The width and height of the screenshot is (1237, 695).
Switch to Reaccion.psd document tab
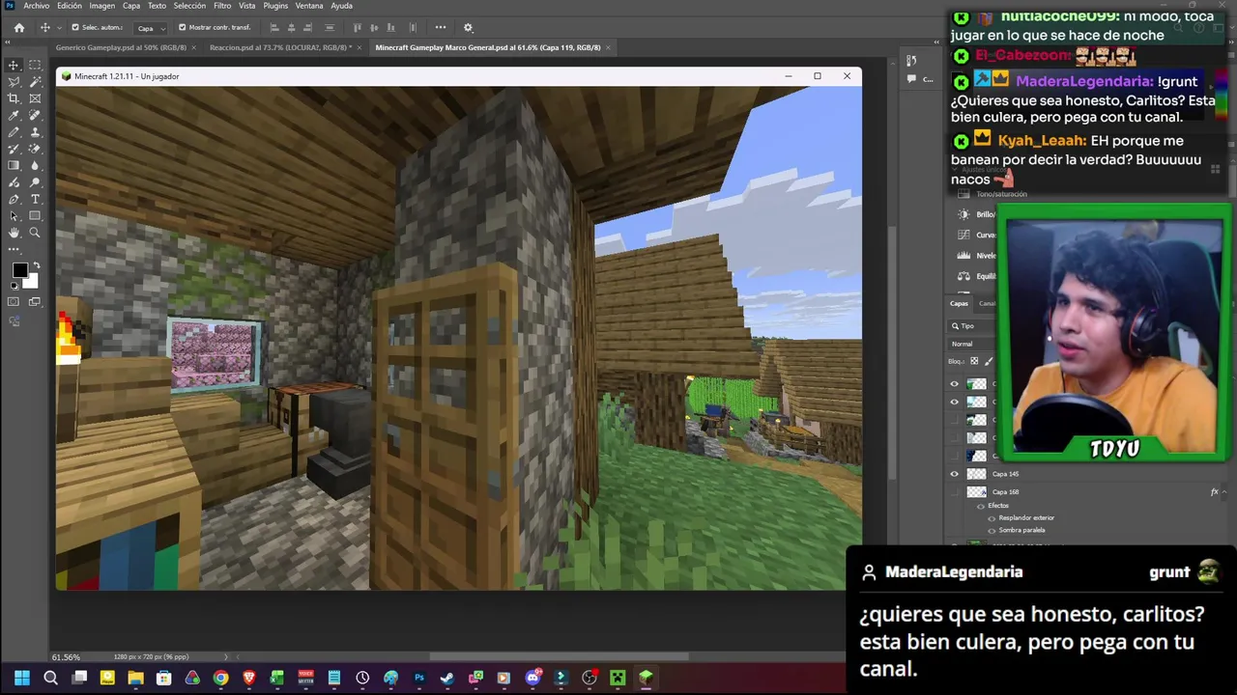point(280,47)
